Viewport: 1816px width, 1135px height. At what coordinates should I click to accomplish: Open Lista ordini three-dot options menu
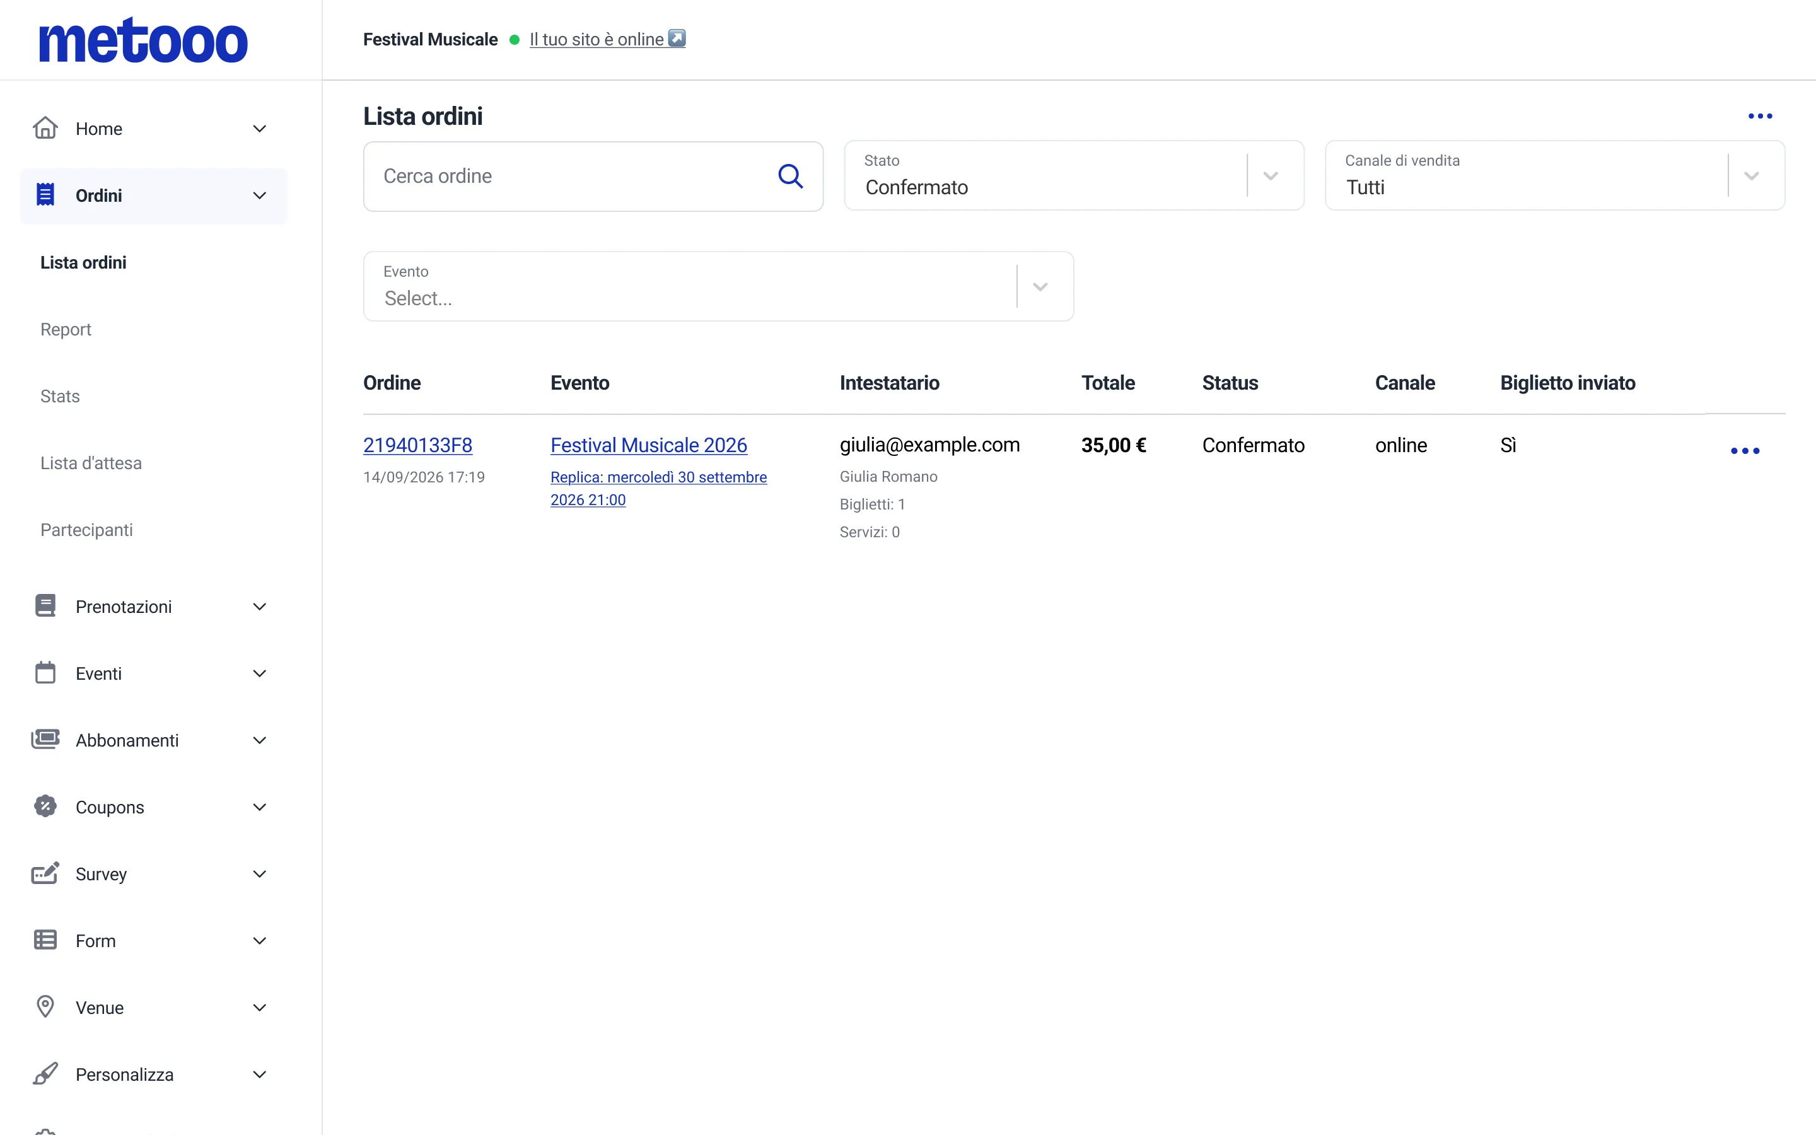tap(1760, 117)
